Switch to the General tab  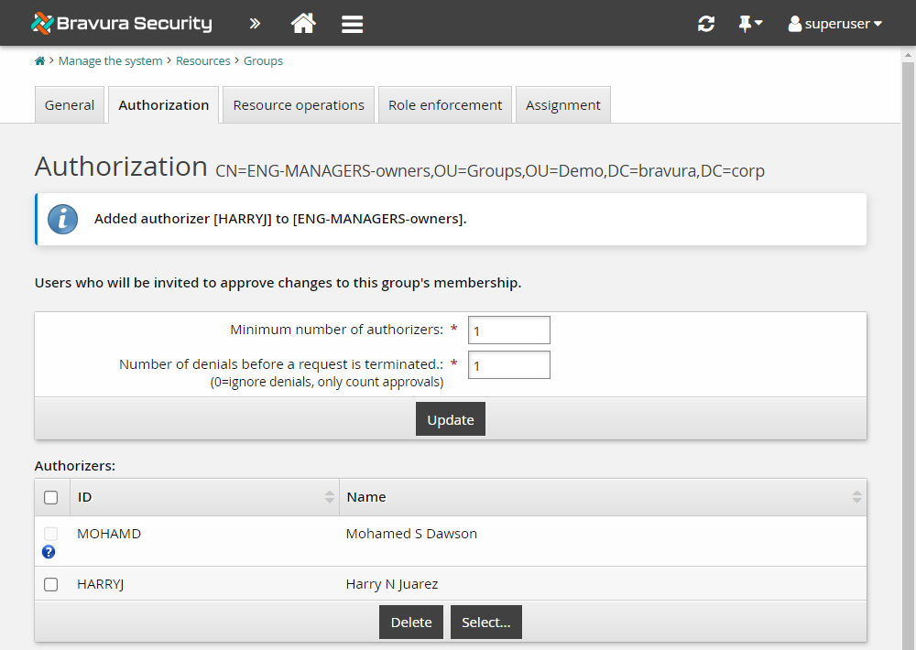click(x=69, y=104)
